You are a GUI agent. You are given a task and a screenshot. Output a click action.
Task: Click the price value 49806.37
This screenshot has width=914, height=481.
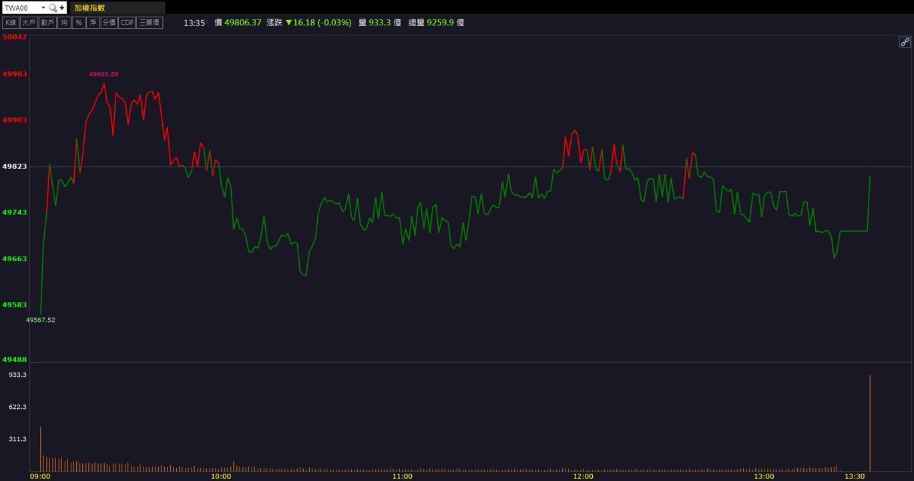243,23
